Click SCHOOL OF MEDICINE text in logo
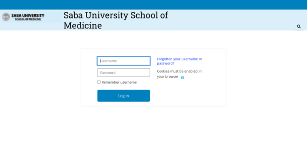Image resolution: width=307 pixels, height=167 pixels. [28, 19]
